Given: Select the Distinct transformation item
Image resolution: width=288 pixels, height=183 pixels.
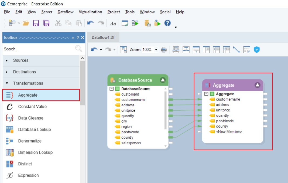Looking at the screenshot, I should click(25, 164).
